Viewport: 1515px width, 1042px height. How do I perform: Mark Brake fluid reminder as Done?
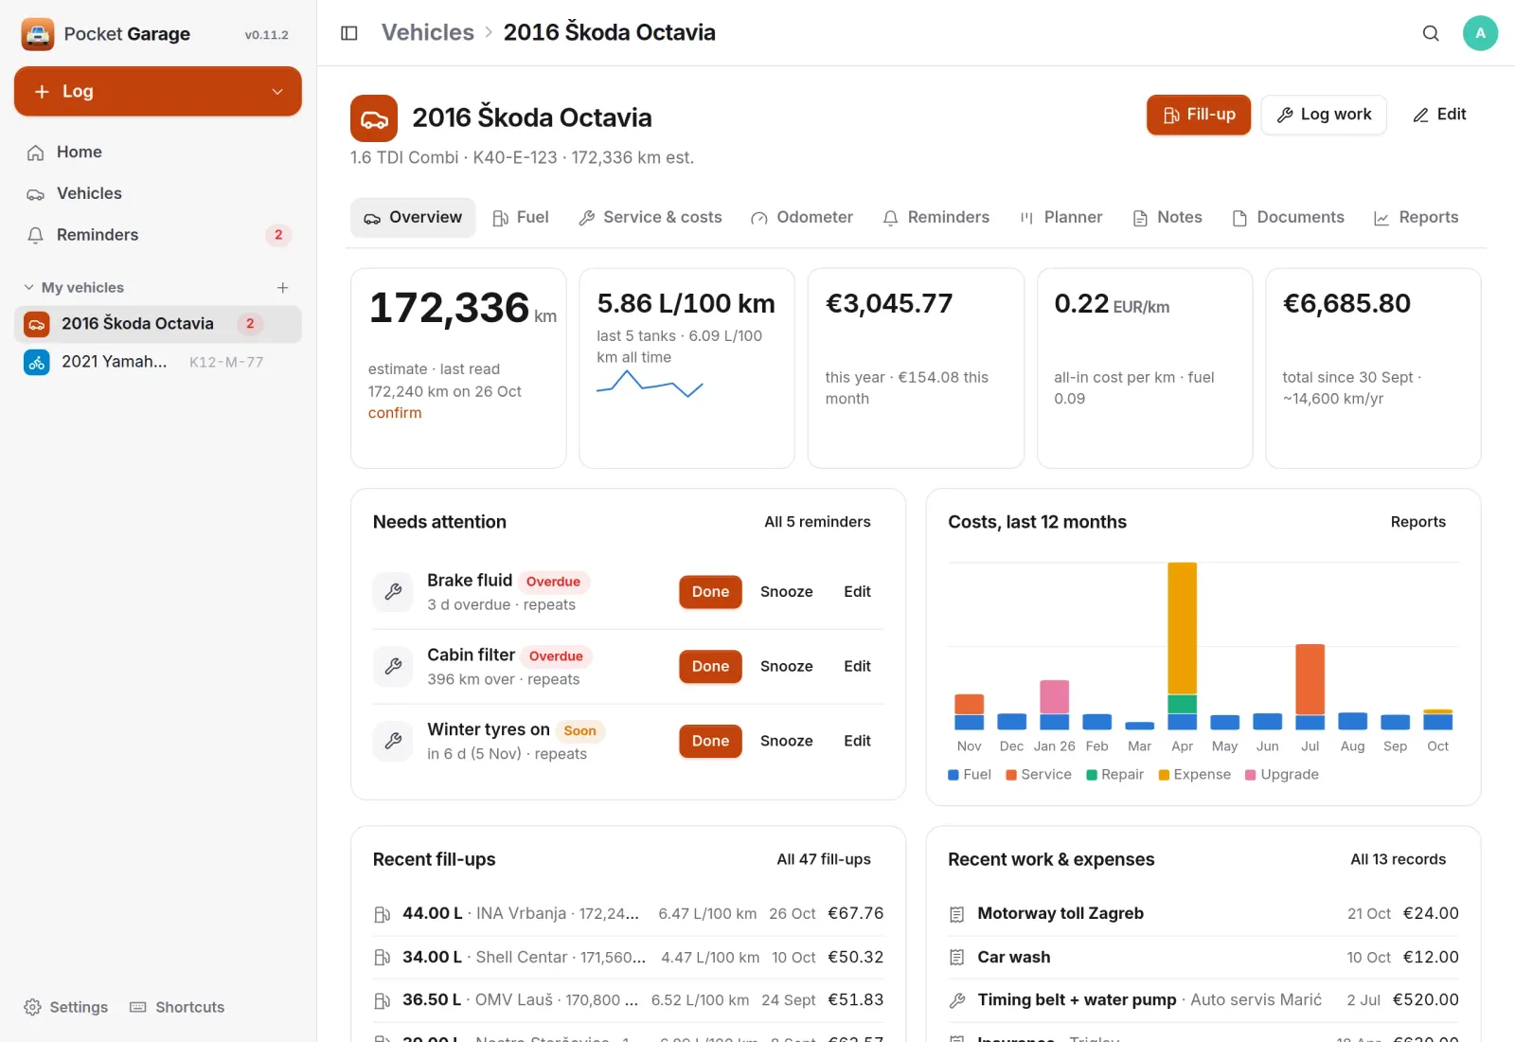[710, 592]
